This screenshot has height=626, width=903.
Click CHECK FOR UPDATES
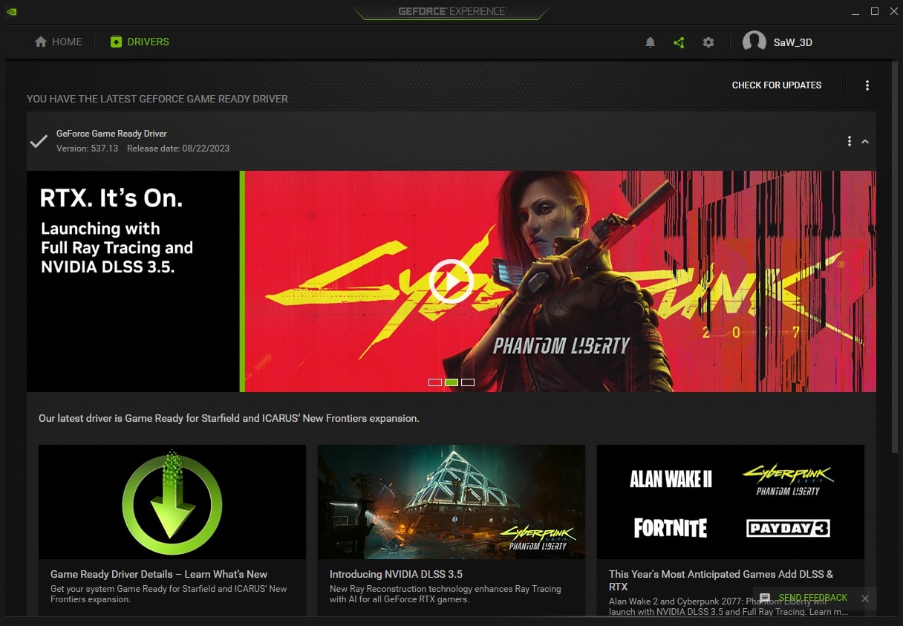(x=777, y=85)
